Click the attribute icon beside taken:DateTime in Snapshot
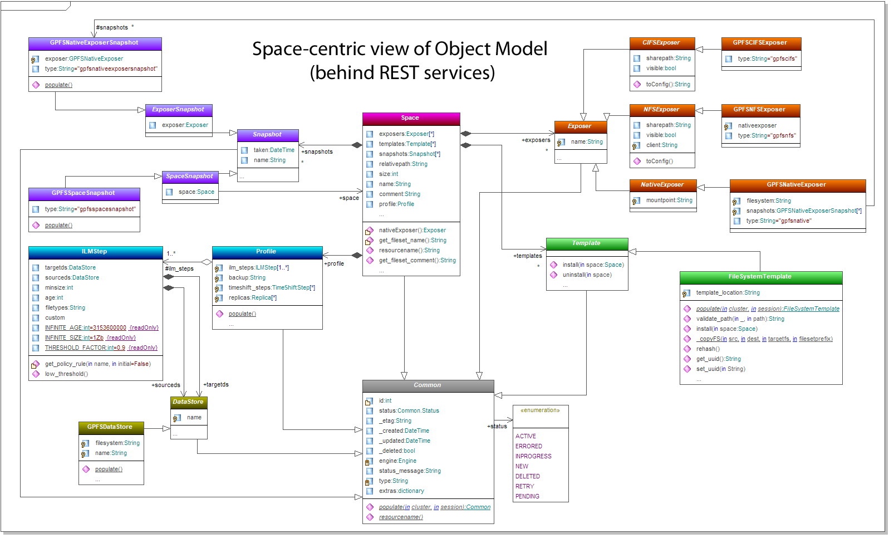Image resolution: width=894 pixels, height=543 pixels. [x=244, y=150]
